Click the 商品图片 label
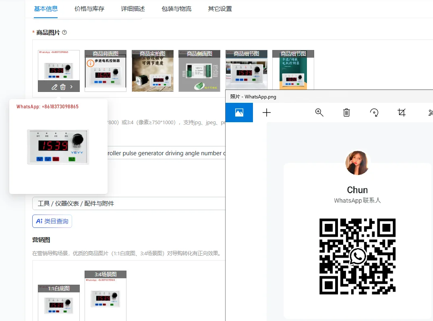Screen dimensions: 433x321 point(48,33)
